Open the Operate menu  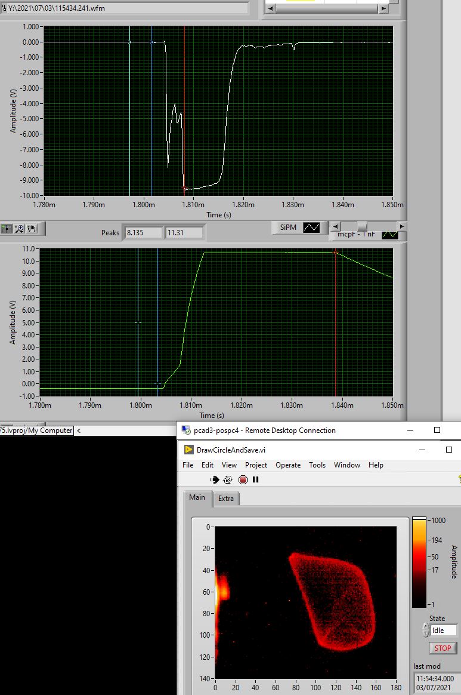288,465
